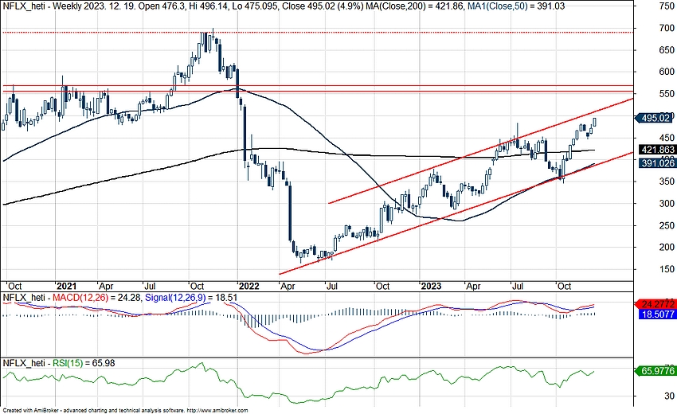Click the 300 price axis label

pos(667,203)
